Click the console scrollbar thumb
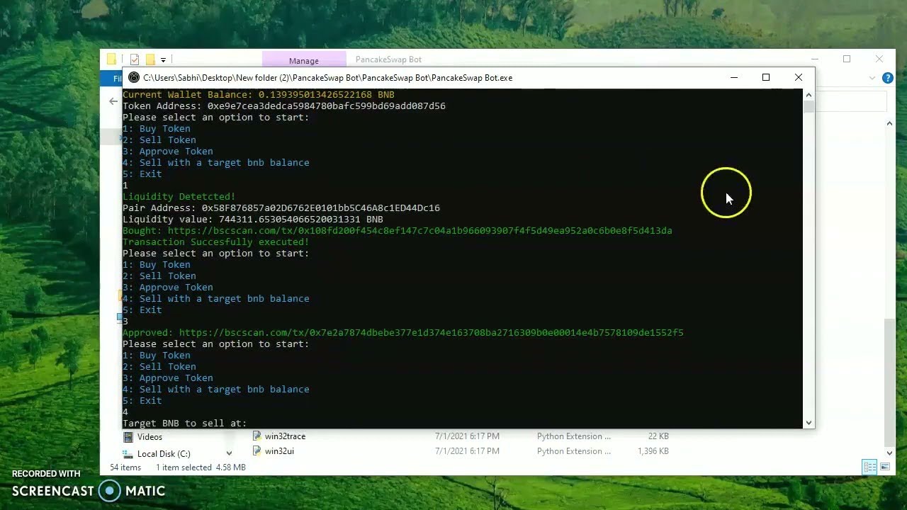 (x=809, y=107)
